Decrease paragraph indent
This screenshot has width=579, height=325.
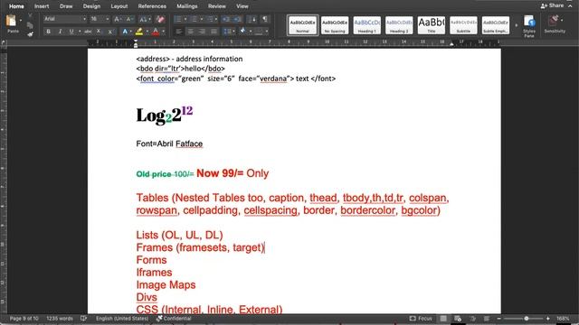pyautogui.click(x=226, y=19)
